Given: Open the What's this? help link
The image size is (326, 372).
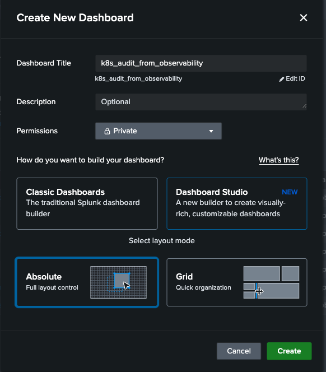Looking at the screenshot, I should [278, 160].
